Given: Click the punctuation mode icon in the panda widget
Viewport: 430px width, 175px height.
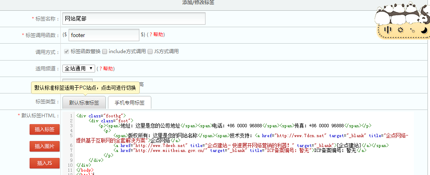Looking at the screenshot, I should coord(412,30).
